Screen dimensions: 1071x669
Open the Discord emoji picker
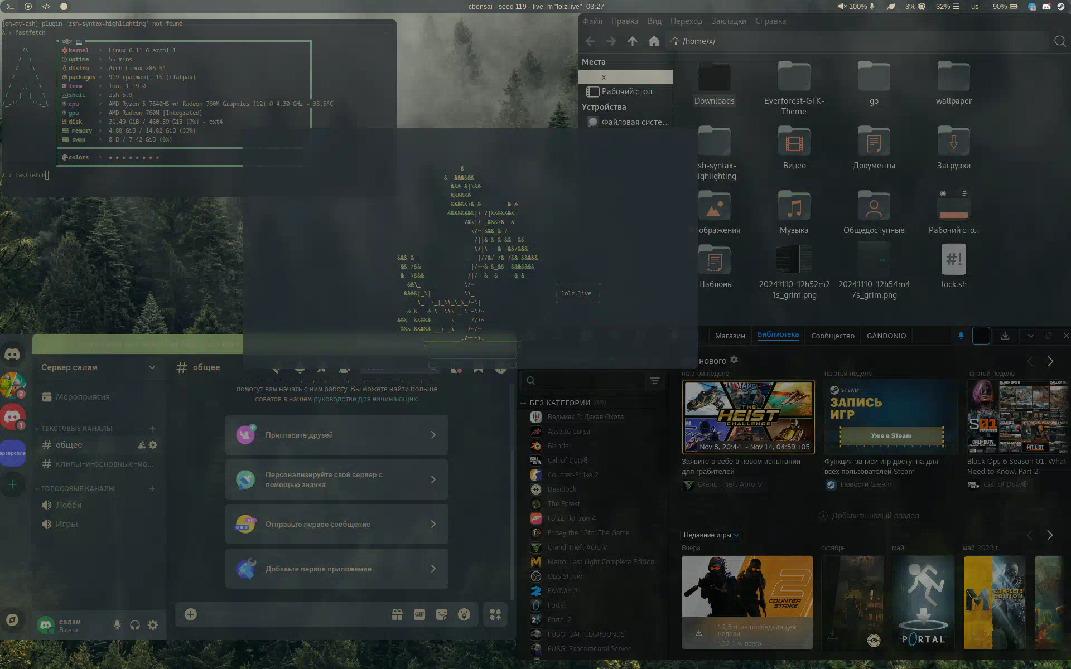tap(464, 614)
